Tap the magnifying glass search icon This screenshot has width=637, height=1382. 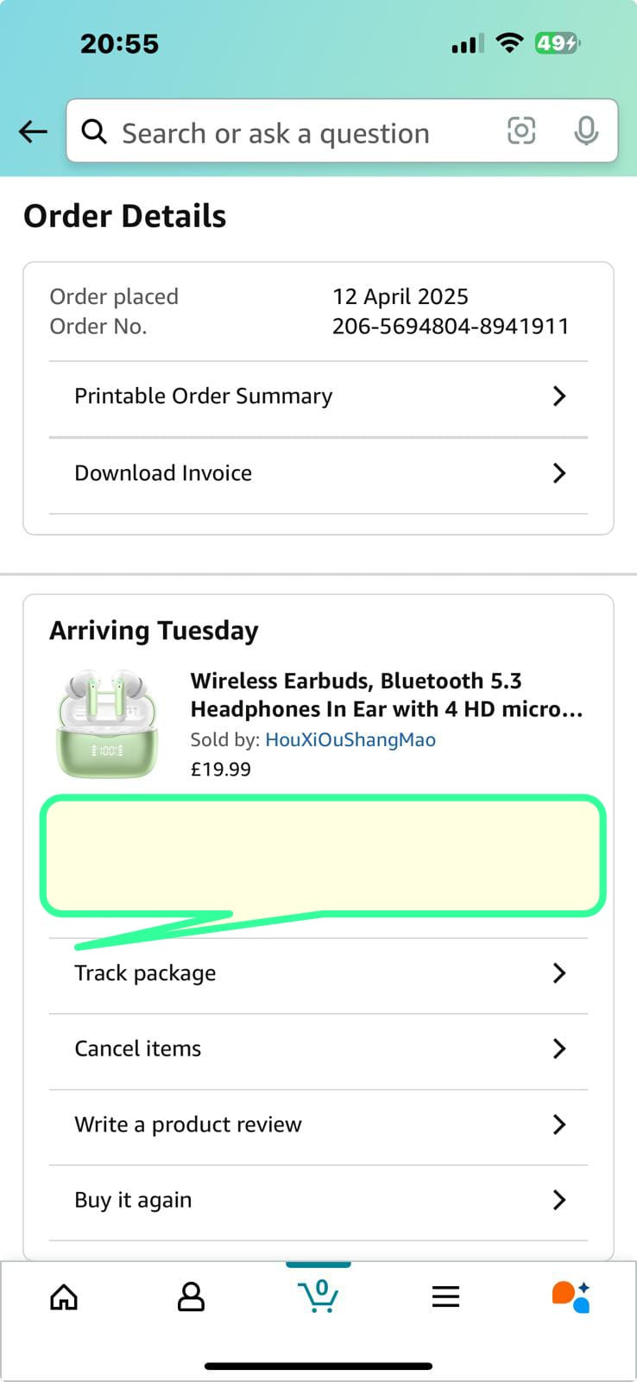[93, 132]
